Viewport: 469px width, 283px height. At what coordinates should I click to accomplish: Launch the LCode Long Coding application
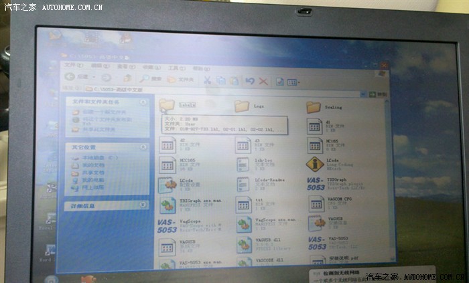click(315, 165)
